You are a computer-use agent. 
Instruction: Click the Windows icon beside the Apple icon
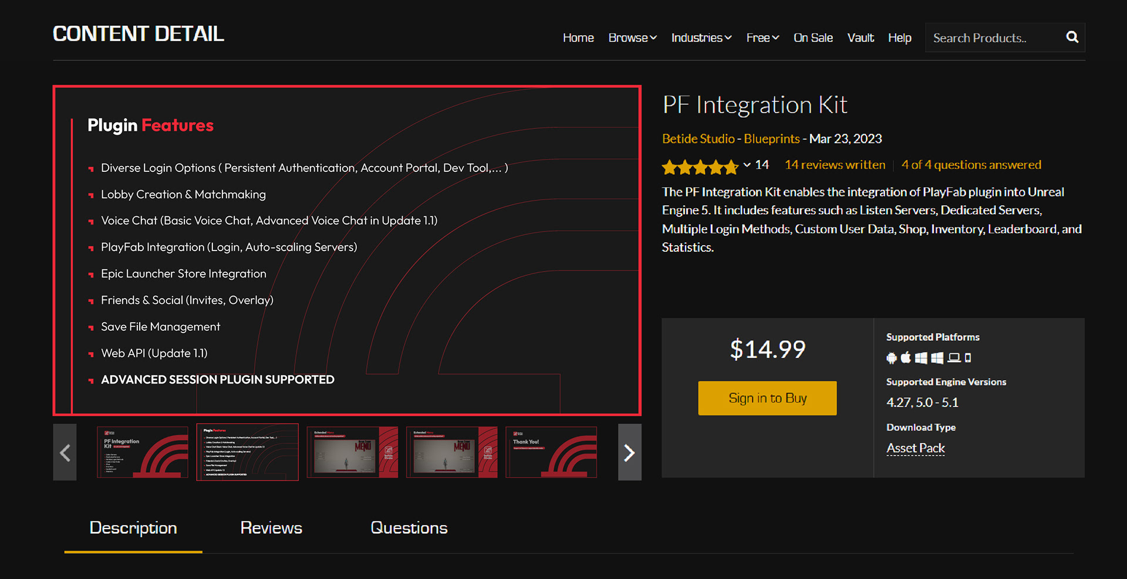pos(922,358)
